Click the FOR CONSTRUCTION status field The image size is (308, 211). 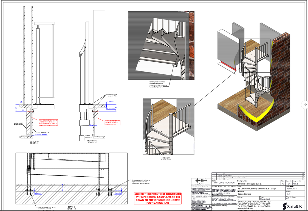coord(224,183)
